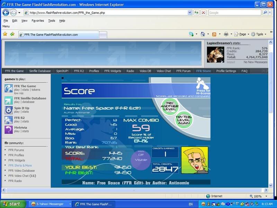Screen dimensions: 277x208
Task: Click the Live Search input field
Action: tap(234, 12)
